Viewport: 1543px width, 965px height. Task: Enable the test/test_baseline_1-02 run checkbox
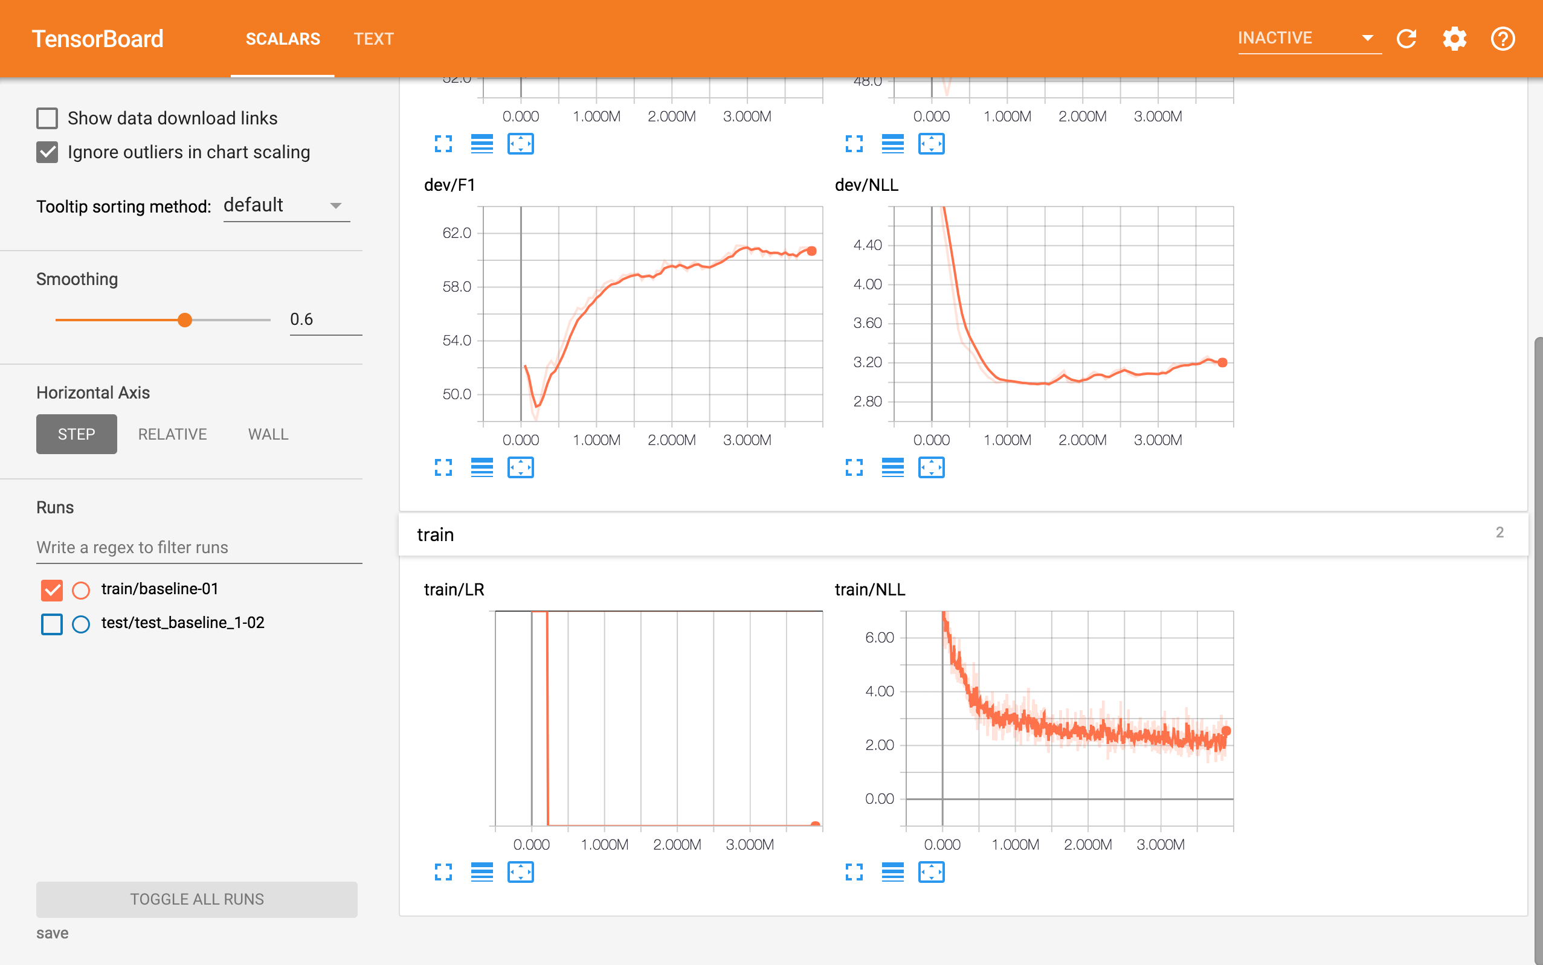click(52, 624)
